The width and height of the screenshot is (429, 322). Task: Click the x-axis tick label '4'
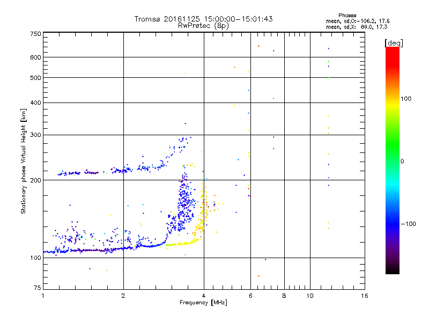pos(204,296)
